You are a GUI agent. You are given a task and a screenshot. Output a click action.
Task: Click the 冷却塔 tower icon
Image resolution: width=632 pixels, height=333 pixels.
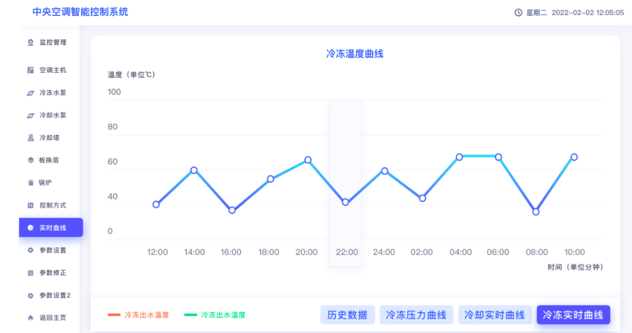(30, 138)
